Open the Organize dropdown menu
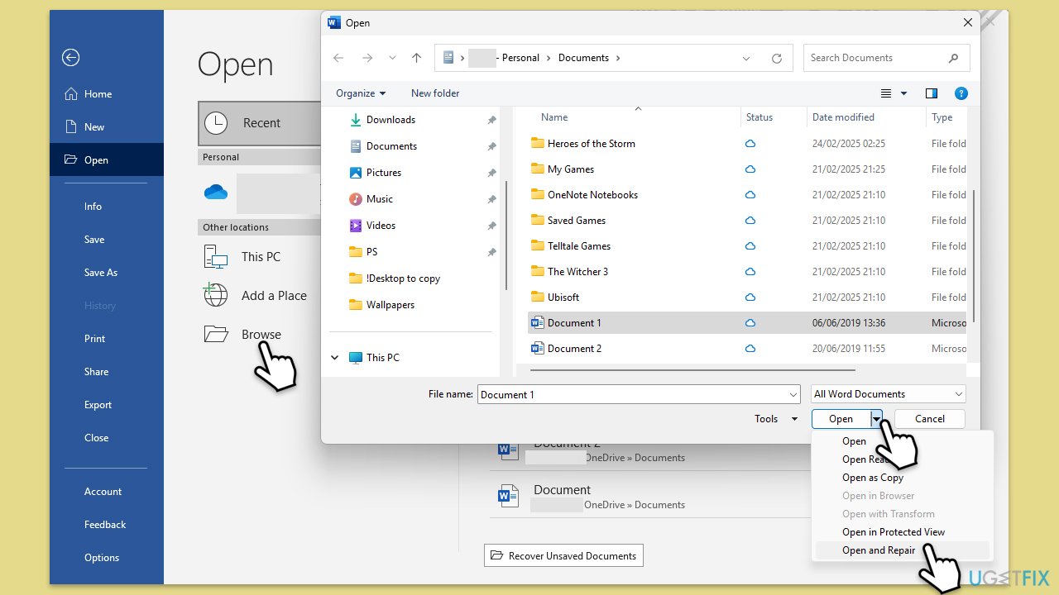Screen dimensions: 1059x595 coord(361,93)
